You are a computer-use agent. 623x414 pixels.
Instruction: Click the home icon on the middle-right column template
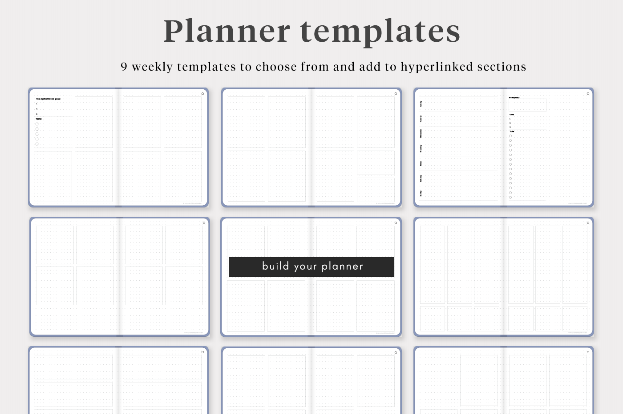(588, 223)
